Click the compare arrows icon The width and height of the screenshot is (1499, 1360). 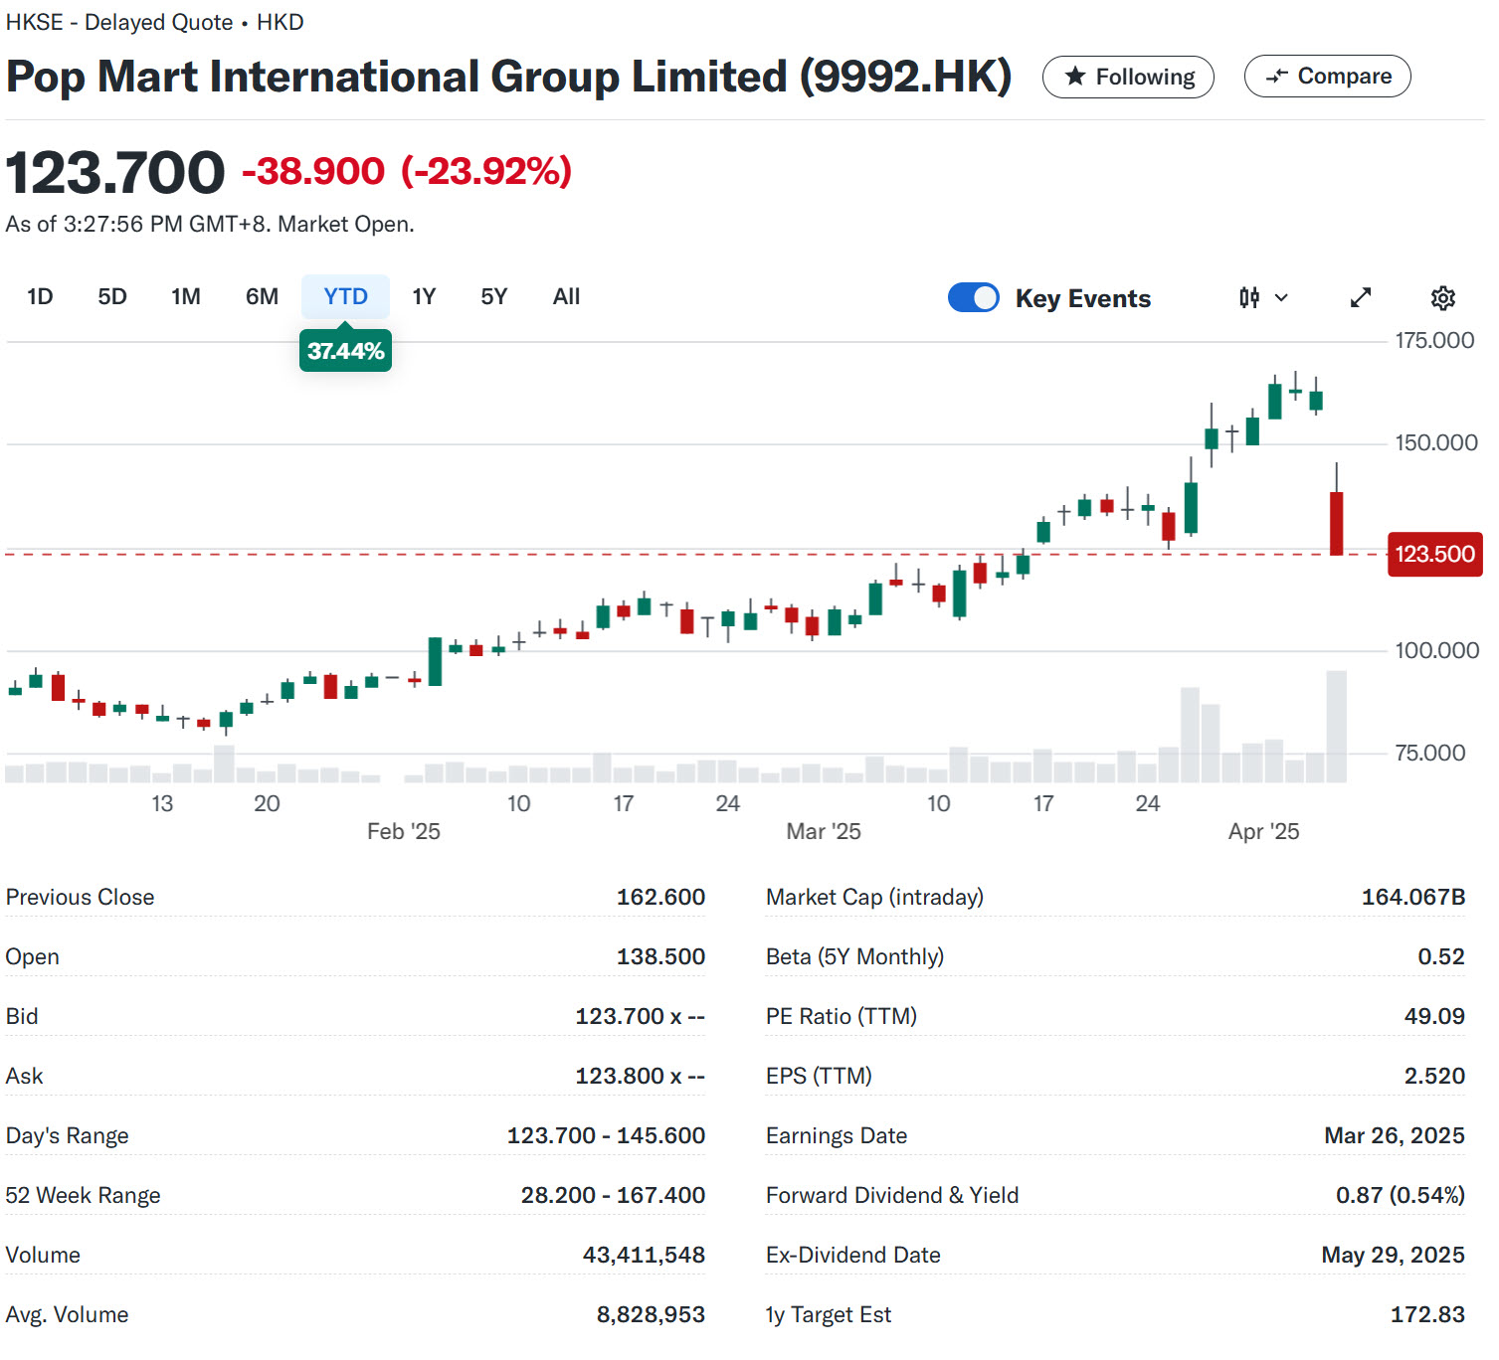[1277, 77]
